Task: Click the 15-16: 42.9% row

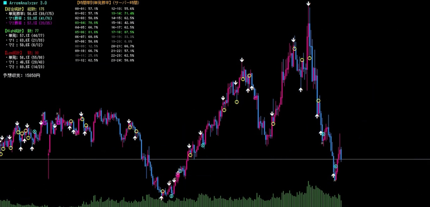Action: click(123, 22)
